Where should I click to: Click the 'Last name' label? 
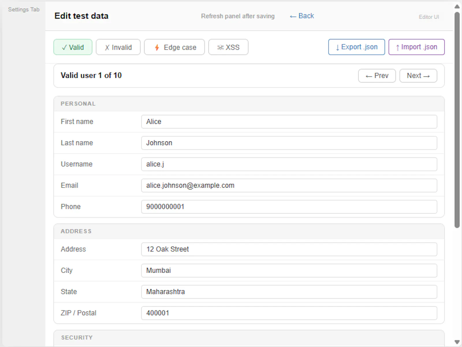coord(77,143)
